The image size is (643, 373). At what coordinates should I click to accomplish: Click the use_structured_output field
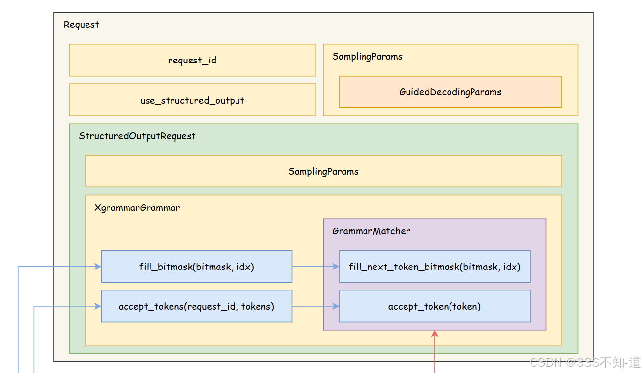tap(192, 100)
